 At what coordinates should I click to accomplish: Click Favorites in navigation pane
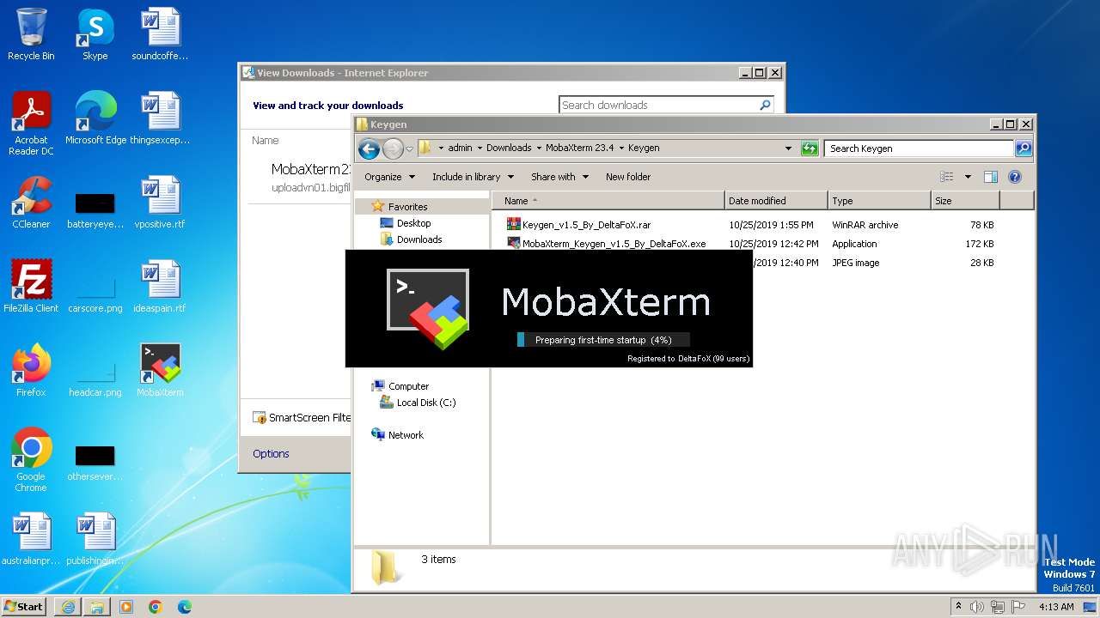tap(407, 207)
